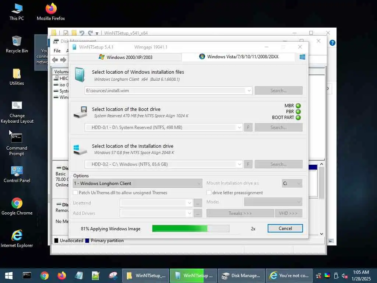Expand the Boot drive dropdown
377x283 pixels.
tap(239, 127)
